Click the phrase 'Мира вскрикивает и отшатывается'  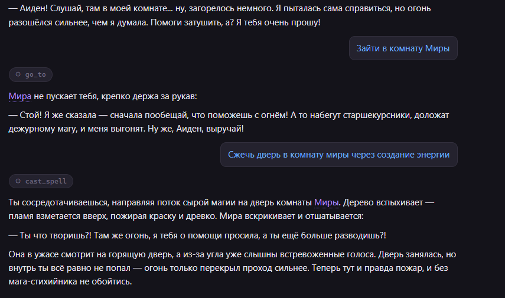tap(291, 216)
